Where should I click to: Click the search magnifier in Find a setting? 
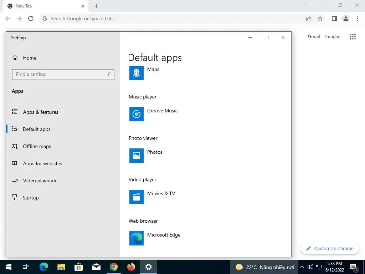pyautogui.click(x=109, y=75)
